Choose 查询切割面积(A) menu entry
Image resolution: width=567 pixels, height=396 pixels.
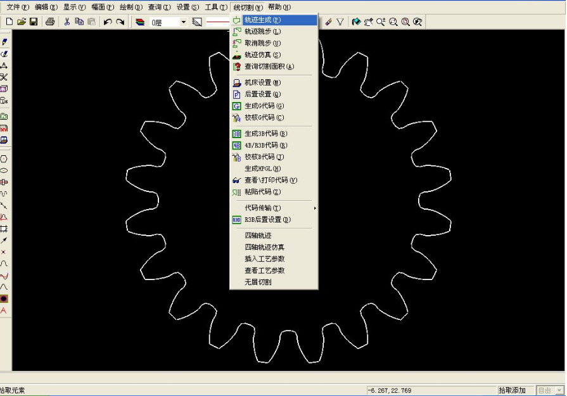click(x=274, y=67)
